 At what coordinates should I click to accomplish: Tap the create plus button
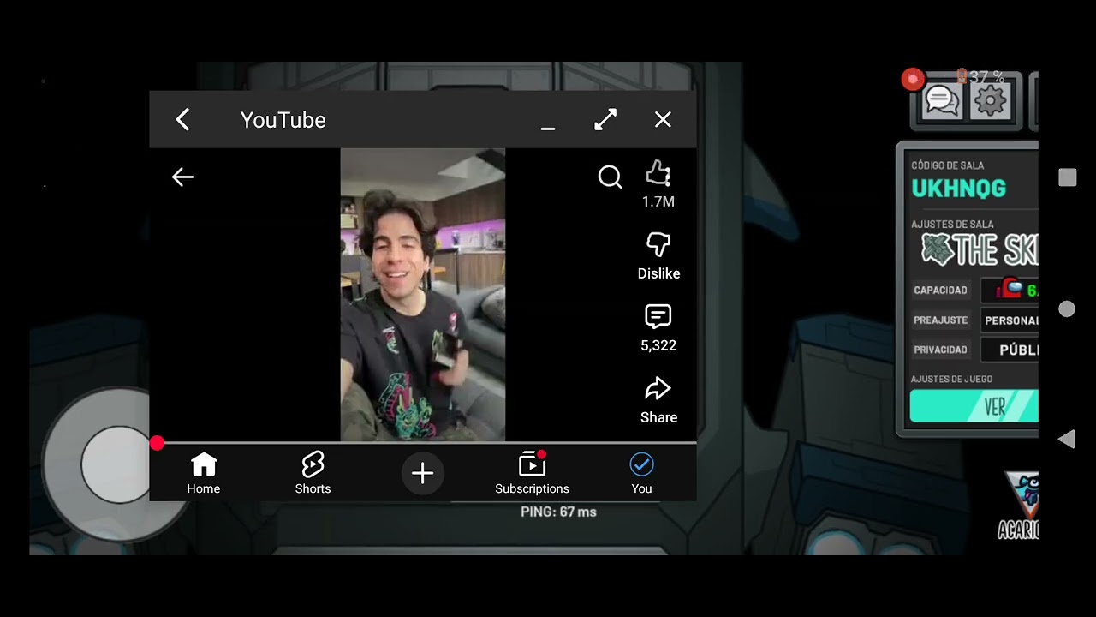(422, 473)
